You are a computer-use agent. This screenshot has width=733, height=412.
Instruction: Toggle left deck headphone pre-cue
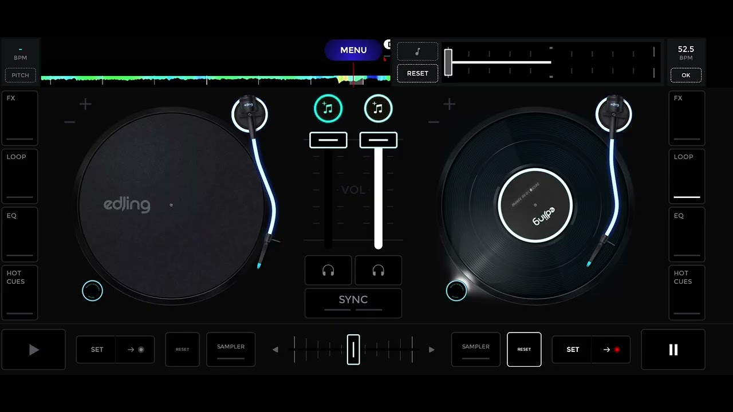(x=328, y=271)
